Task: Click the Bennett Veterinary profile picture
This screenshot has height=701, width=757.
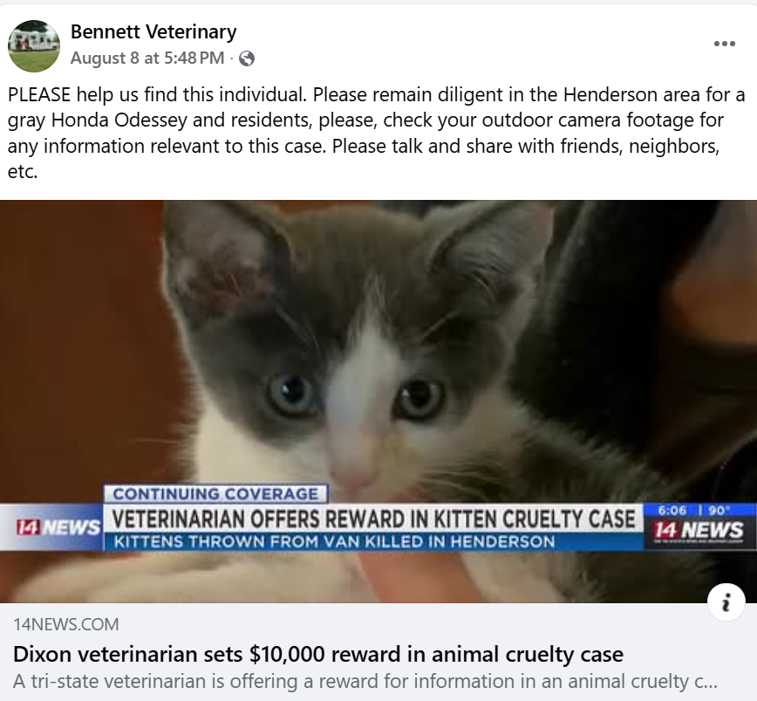Action: (34, 46)
